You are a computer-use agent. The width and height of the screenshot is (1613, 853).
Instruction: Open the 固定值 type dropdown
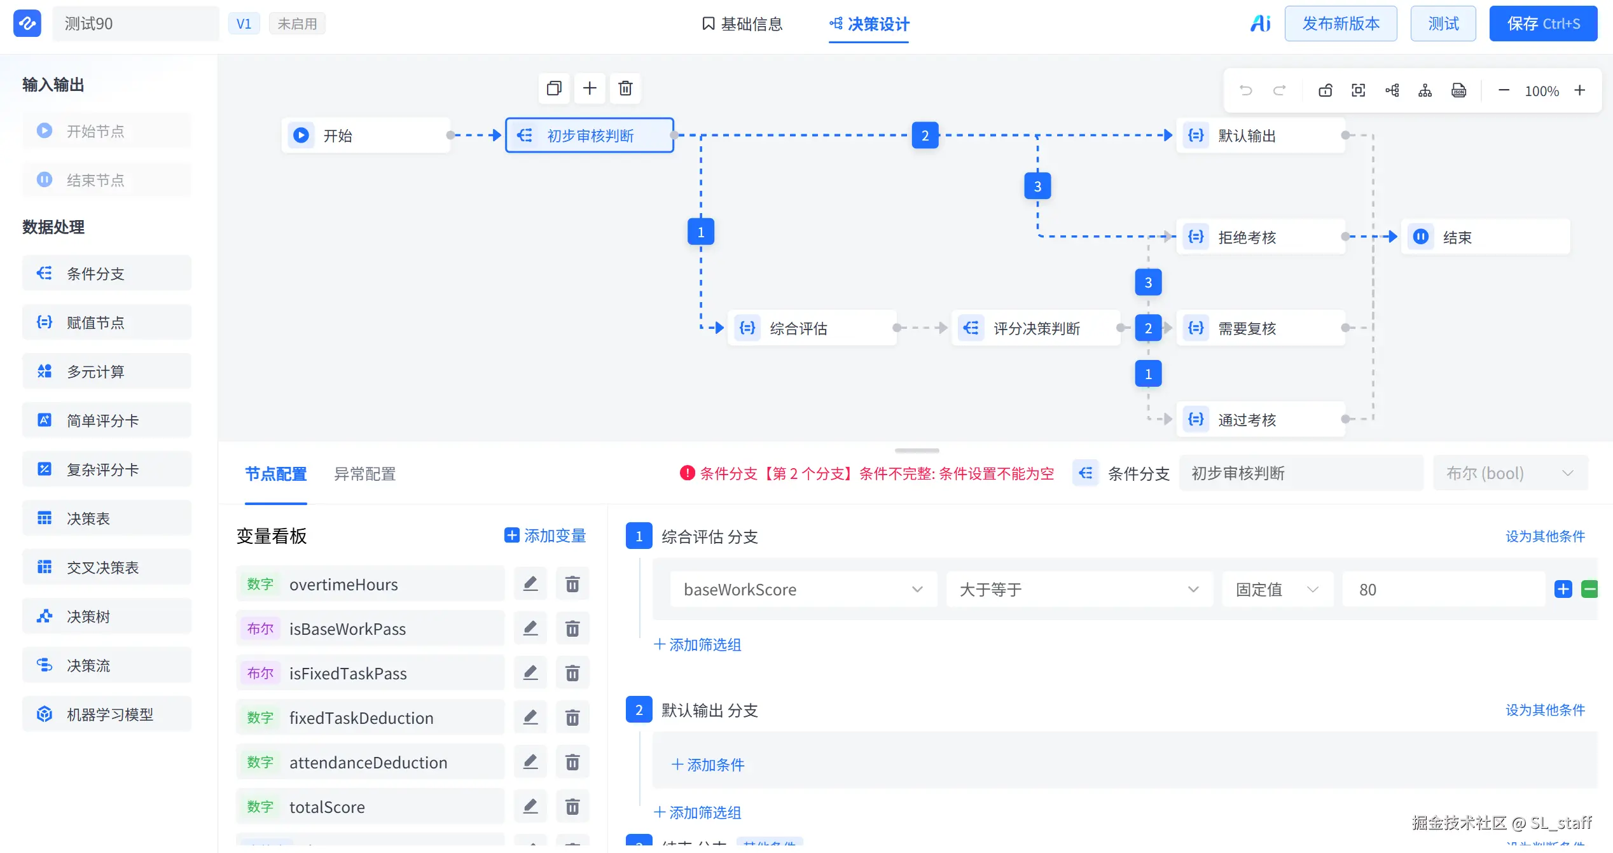coord(1277,589)
